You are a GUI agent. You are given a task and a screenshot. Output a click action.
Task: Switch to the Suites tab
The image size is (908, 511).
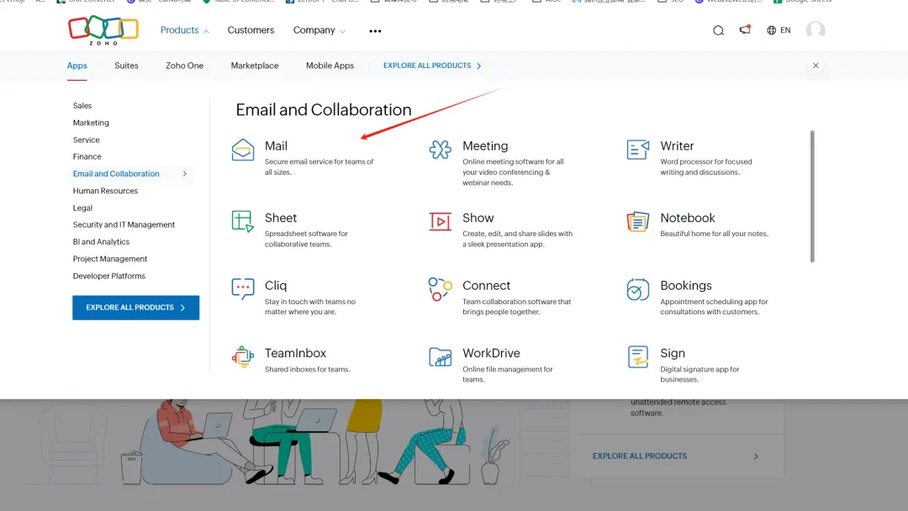(126, 66)
